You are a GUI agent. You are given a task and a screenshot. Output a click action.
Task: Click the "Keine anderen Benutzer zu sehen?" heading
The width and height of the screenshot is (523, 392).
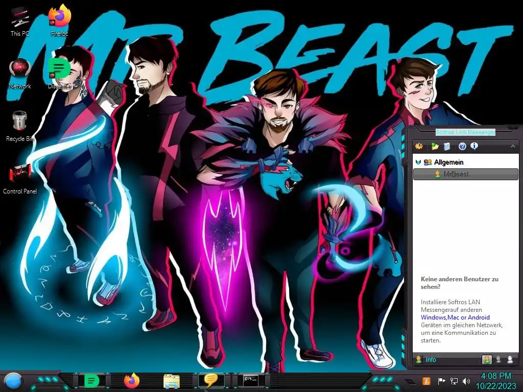[460, 283]
